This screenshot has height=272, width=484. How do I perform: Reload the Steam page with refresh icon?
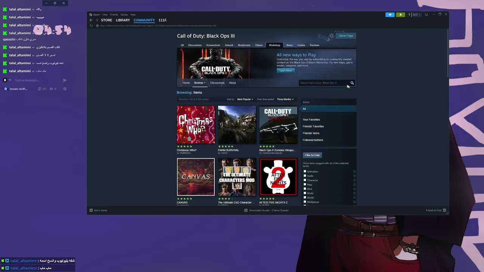(x=91, y=26)
